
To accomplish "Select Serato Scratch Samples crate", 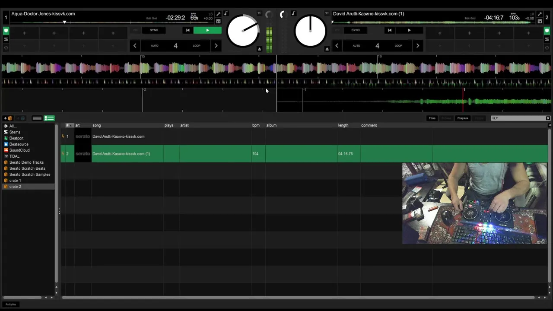I will 30,175.
